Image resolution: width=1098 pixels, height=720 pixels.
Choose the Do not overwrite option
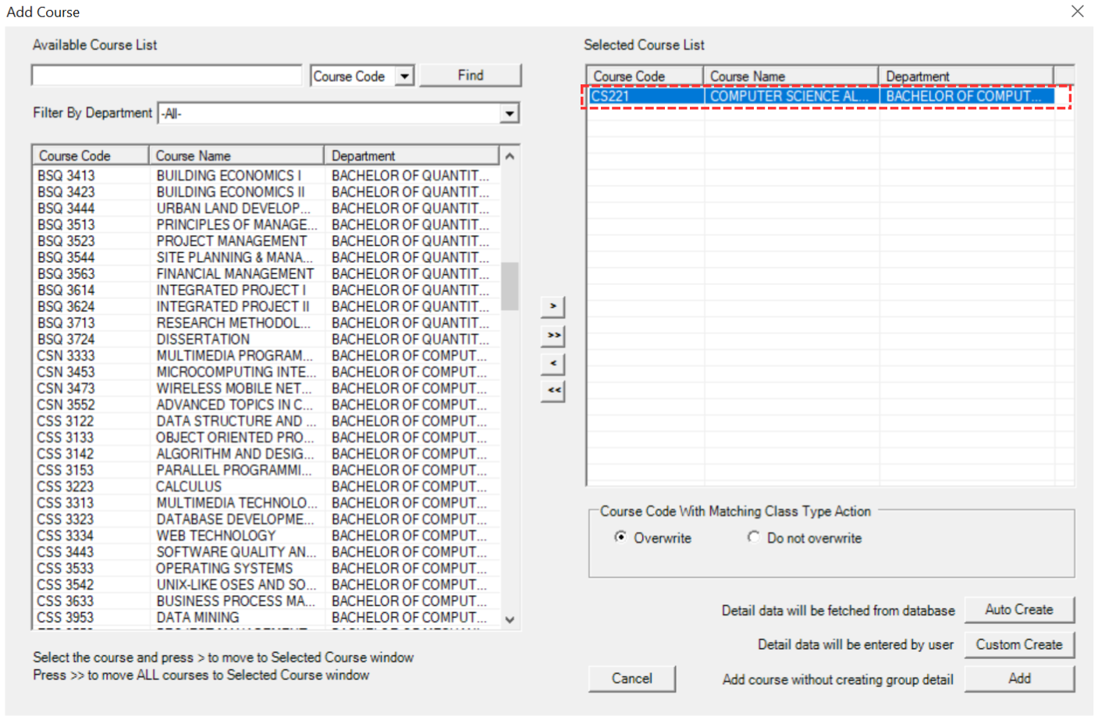point(753,537)
